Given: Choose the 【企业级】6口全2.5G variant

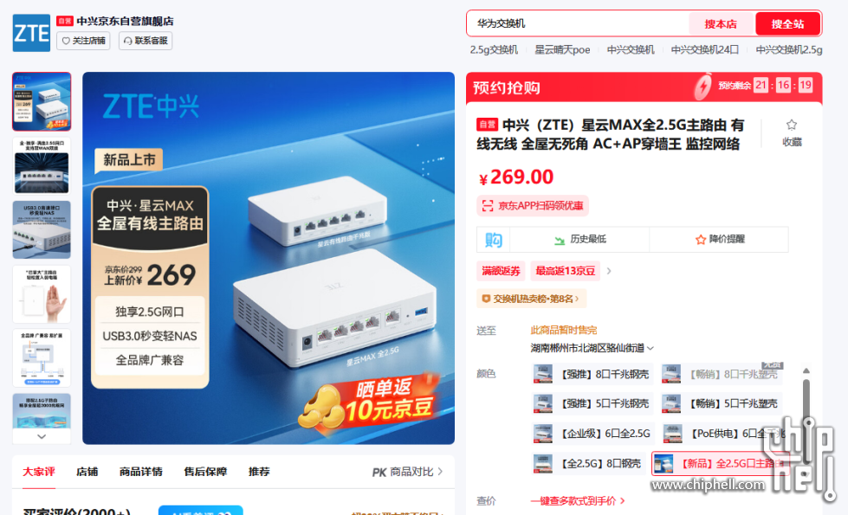Looking at the screenshot, I should (592, 434).
